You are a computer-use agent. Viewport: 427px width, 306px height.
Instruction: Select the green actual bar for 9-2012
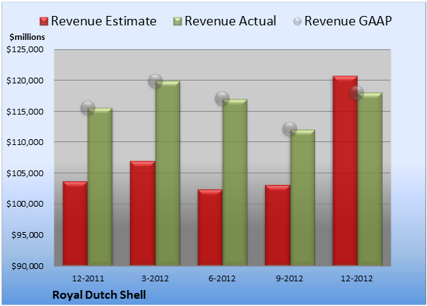(x=303, y=197)
